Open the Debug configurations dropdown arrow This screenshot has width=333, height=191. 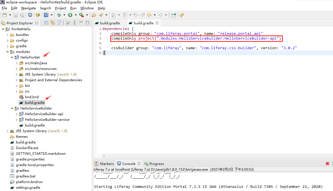tap(64, 15)
